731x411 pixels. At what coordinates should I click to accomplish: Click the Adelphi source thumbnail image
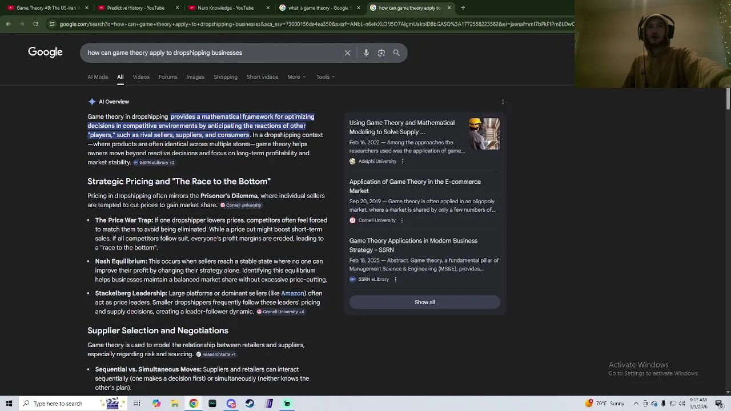(484, 134)
